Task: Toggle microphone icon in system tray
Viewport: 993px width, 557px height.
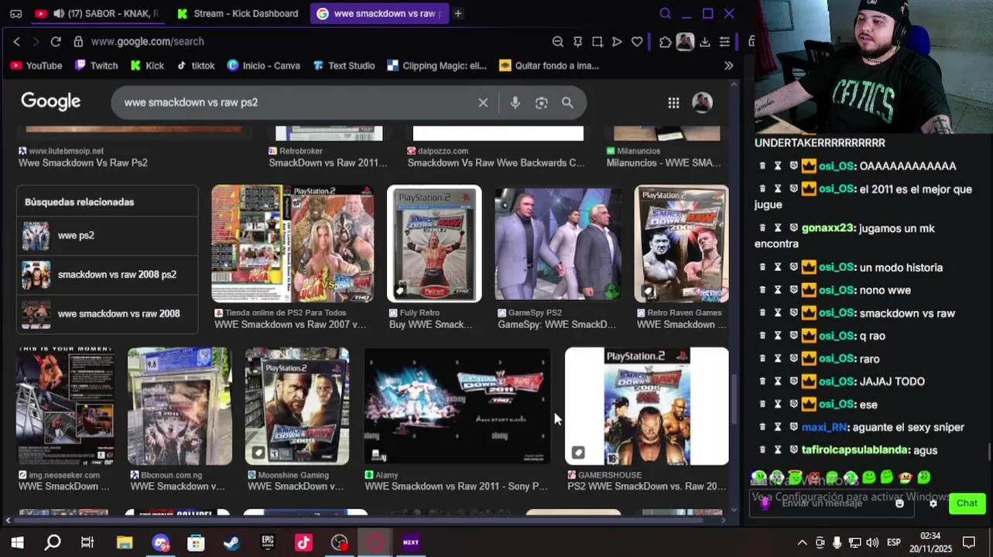Action: 837,542
